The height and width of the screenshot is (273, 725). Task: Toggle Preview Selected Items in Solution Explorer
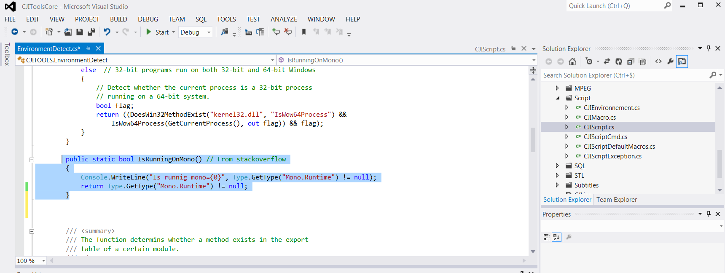tap(682, 62)
